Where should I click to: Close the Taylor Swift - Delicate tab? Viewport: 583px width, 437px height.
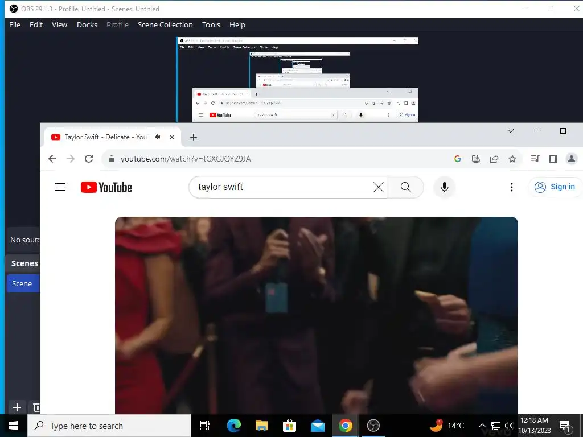pos(172,137)
